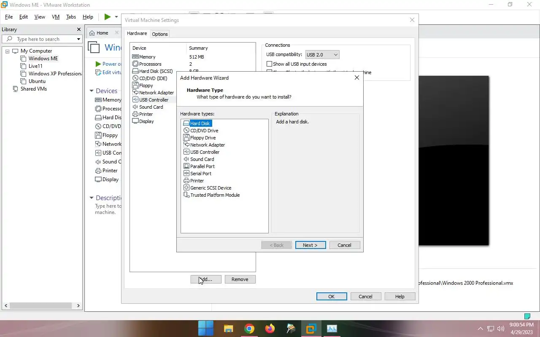Screen dimensions: 540x337
Task: Select Generic SCSI Device hardware type
Action: (207, 188)
